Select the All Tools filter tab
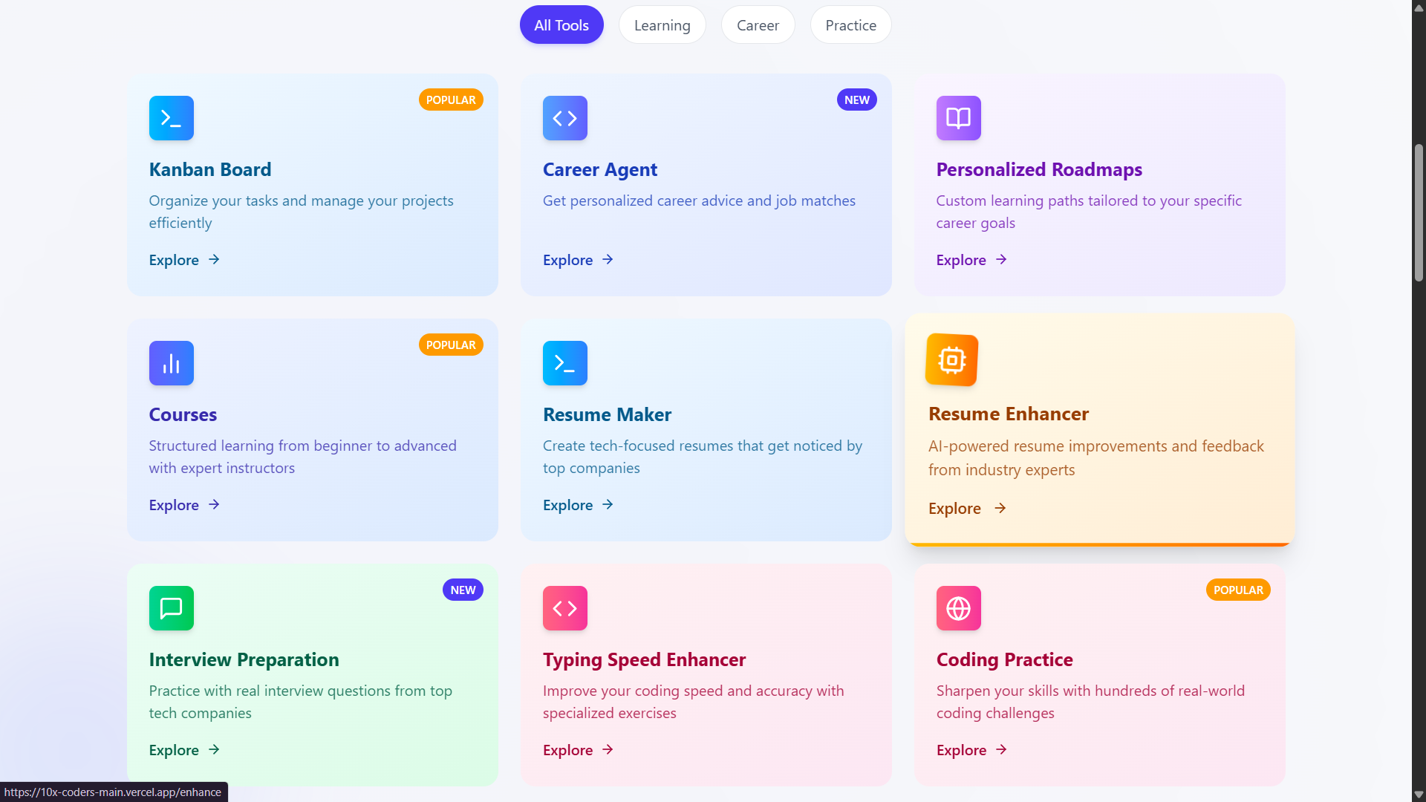 [561, 25]
